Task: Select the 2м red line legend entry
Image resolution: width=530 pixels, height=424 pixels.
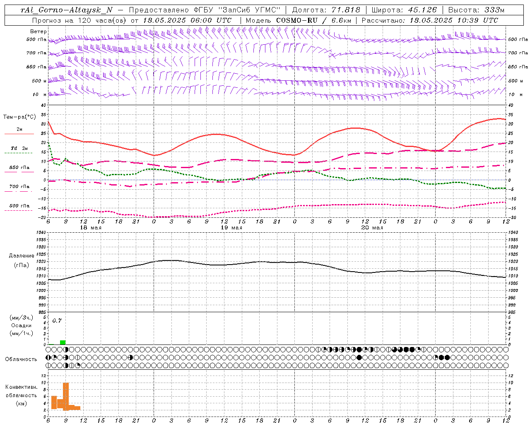Action: coord(19,130)
